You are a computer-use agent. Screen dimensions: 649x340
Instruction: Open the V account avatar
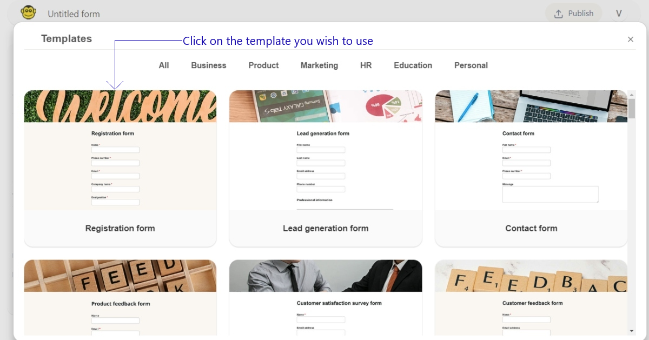(618, 13)
